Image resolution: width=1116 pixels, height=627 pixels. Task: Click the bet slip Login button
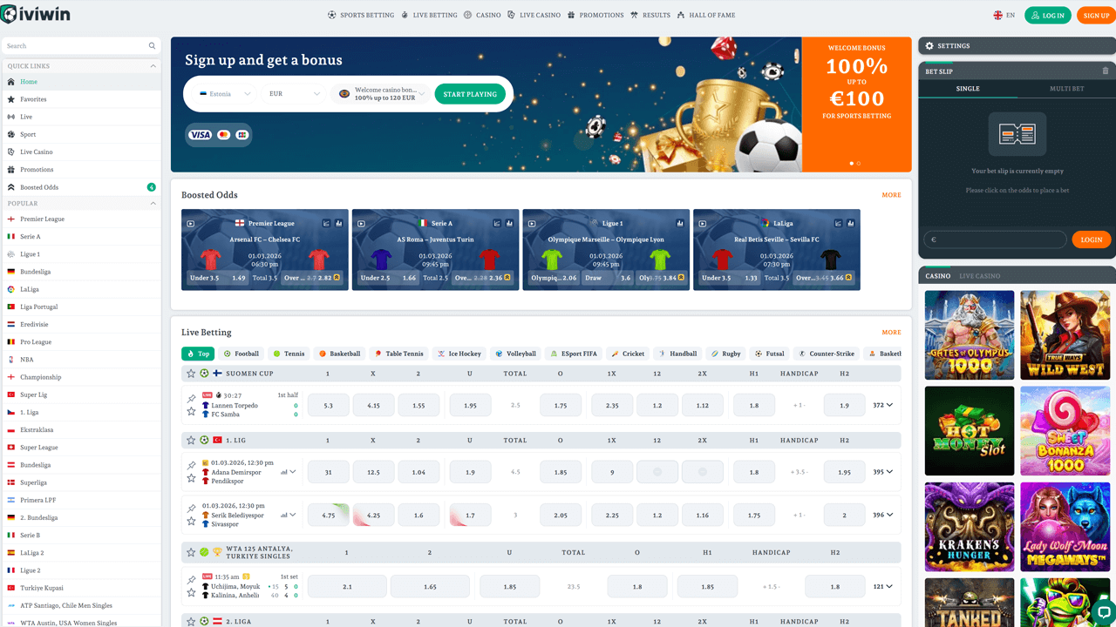click(x=1092, y=239)
